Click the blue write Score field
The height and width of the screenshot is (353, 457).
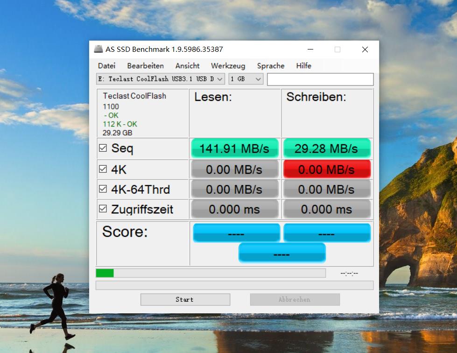327,232
